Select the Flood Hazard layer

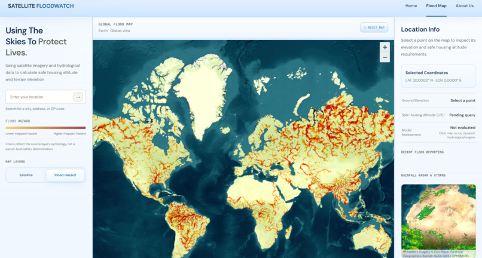pos(65,175)
